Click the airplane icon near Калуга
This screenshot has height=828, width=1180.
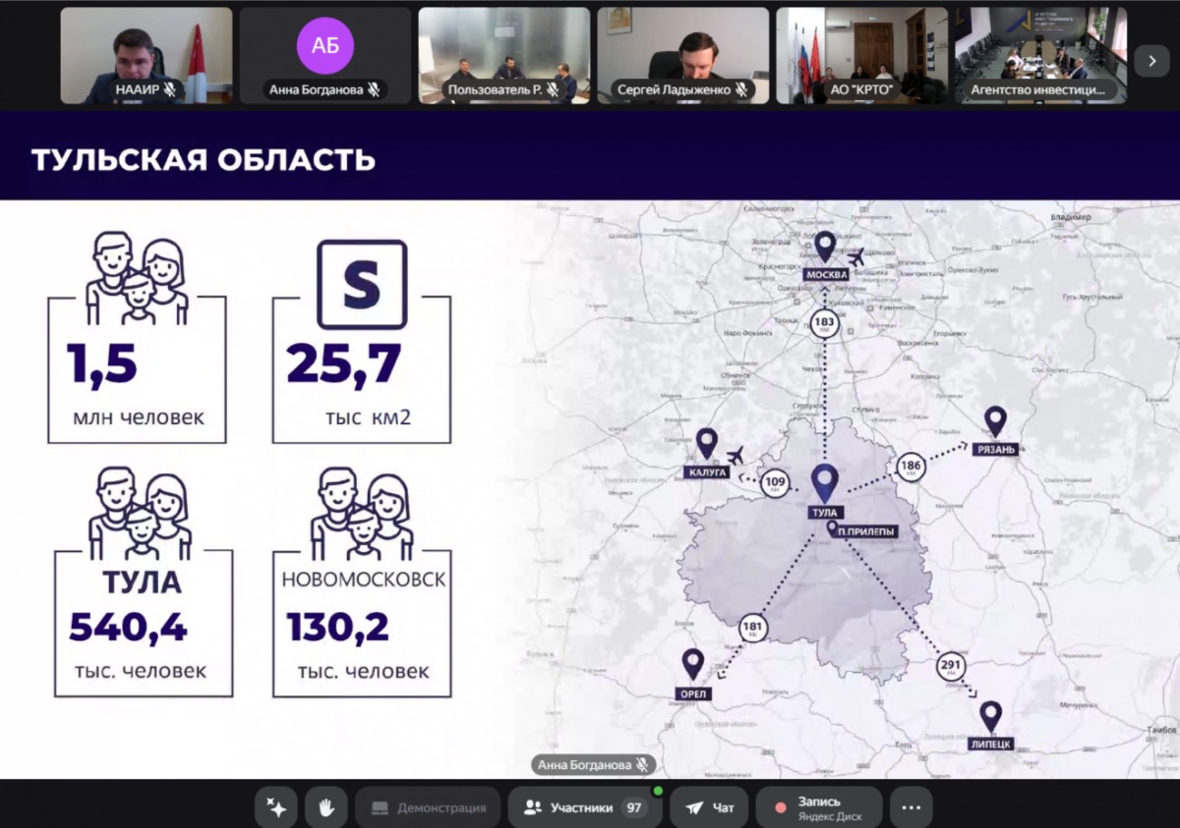[x=735, y=455]
